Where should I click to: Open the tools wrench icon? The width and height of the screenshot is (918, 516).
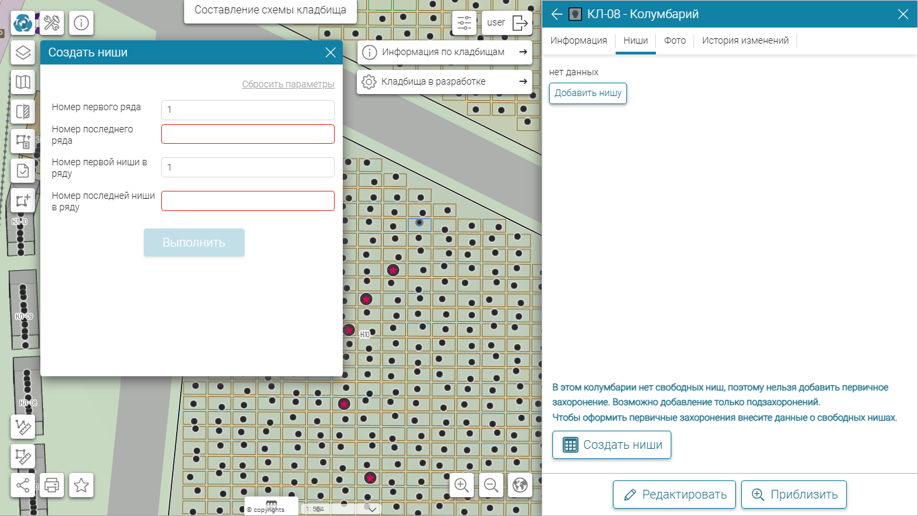click(52, 23)
